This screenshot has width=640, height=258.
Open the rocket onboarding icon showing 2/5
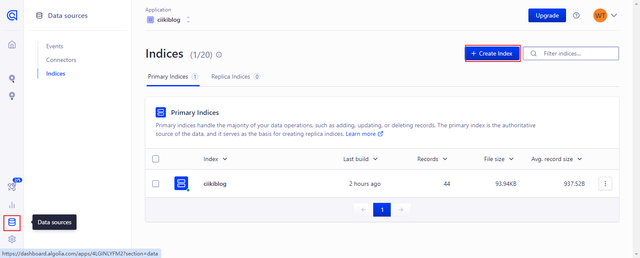(12, 187)
